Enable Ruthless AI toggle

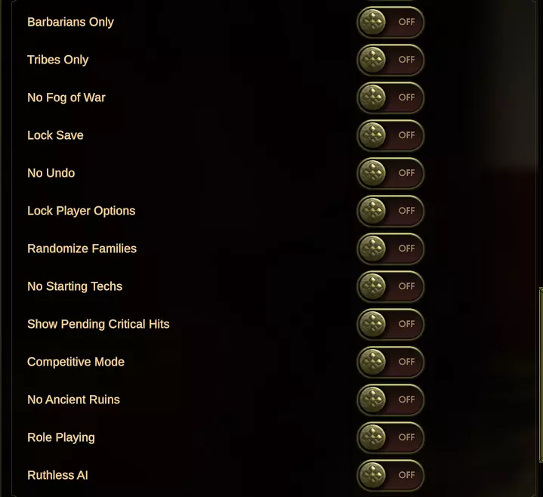[390, 475]
